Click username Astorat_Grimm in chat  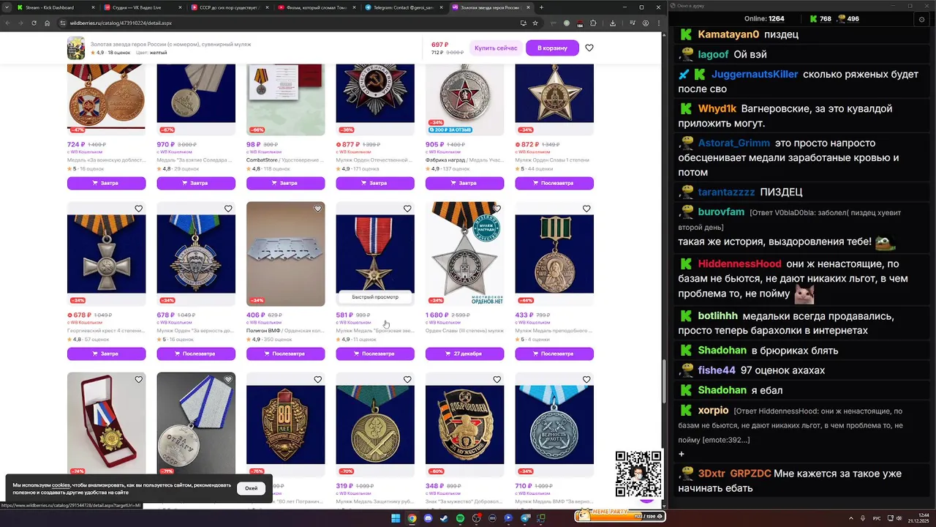733,143
